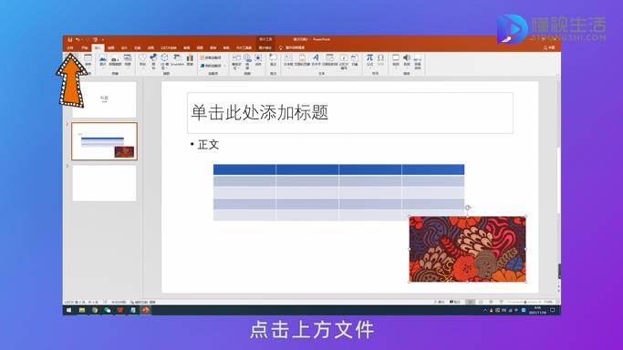Select the floral pattern picture
The width and height of the screenshot is (623, 350).
coord(467,249)
